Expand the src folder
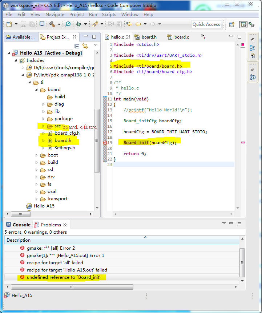The width and height of the screenshot is (262, 313). coord(44,126)
